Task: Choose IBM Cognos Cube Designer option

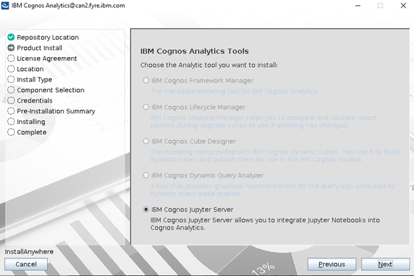Action: tap(146, 141)
